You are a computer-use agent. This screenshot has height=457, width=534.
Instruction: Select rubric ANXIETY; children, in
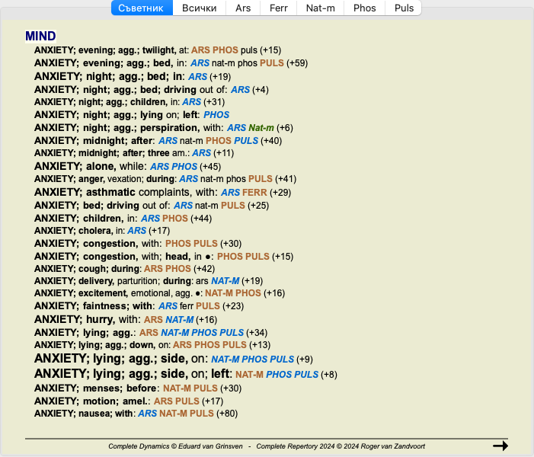point(85,218)
